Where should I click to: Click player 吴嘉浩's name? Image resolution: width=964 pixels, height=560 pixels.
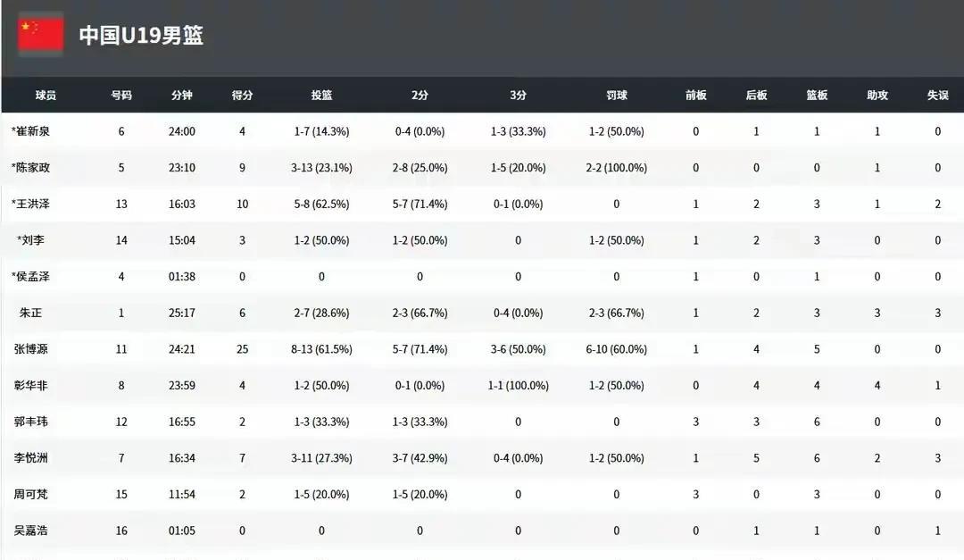click(x=30, y=531)
